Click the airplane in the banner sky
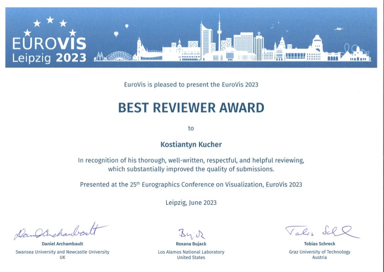This screenshot has width=384, height=272. tap(339, 29)
